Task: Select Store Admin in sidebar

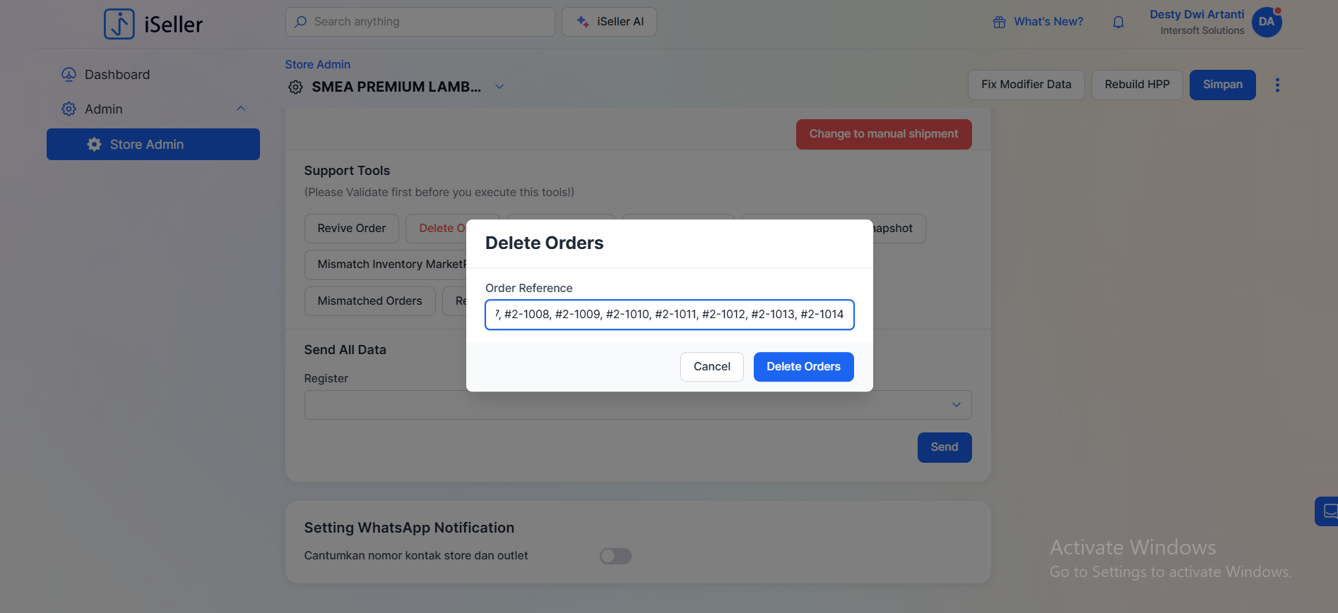Action: [x=153, y=145]
